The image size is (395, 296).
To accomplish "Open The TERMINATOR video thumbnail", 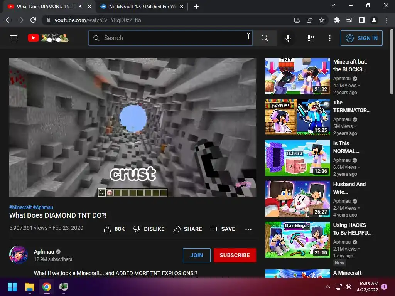I will (x=297, y=117).
